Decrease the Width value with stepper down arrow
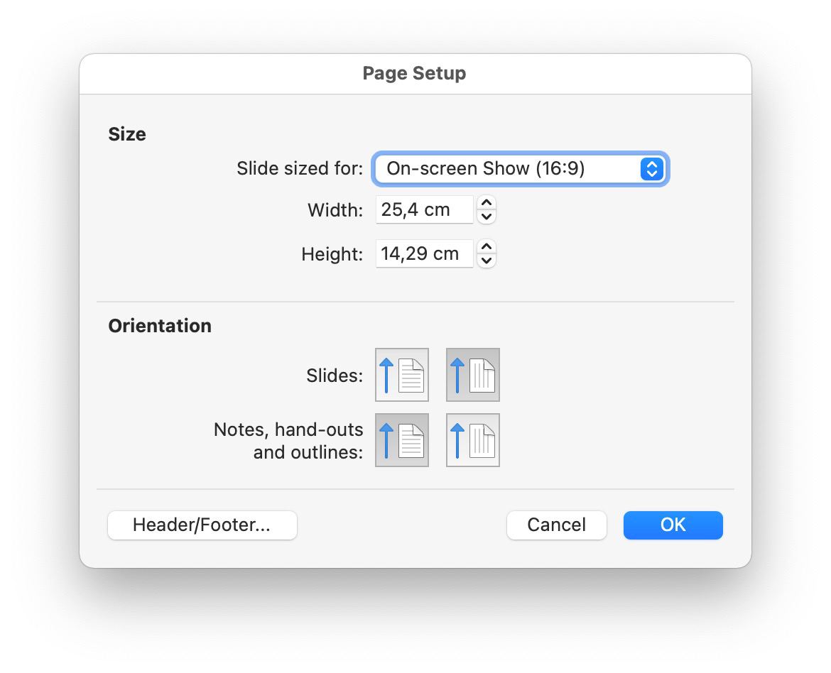Screen dimensions: 831x673 coord(487,217)
